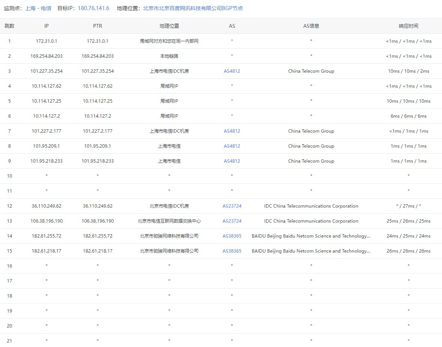Click 上海市电信 in hop 8 row
This screenshot has height=347, width=442.
pyautogui.click(x=169, y=146)
